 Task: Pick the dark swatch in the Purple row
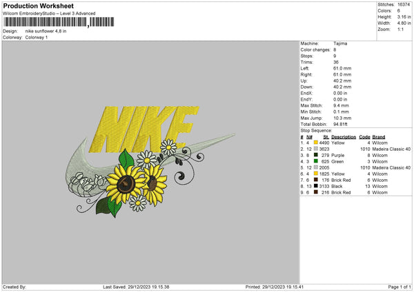point(316,155)
